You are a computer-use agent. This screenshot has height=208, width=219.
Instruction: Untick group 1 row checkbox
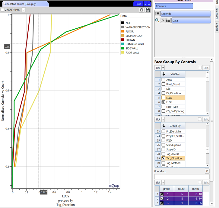click(x=162, y=194)
